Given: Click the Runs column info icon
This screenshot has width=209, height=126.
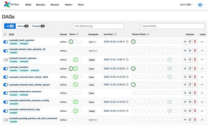Looking at the screenshot, I should (x=77, y=34).
